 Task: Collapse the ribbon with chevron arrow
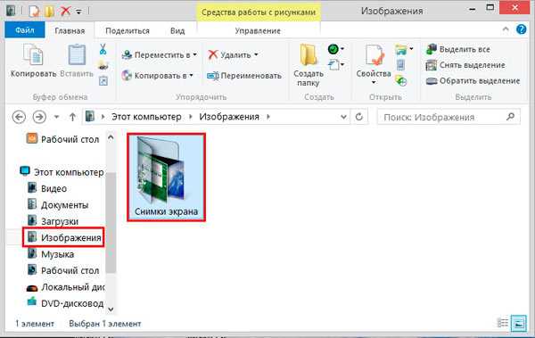click(x=506, y=29)
